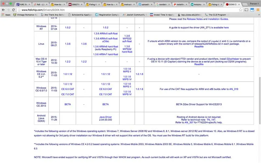Click the AN_271 guide 'here' link
The width and height of the screenshot is (261, 163).
tap(226, 27)
